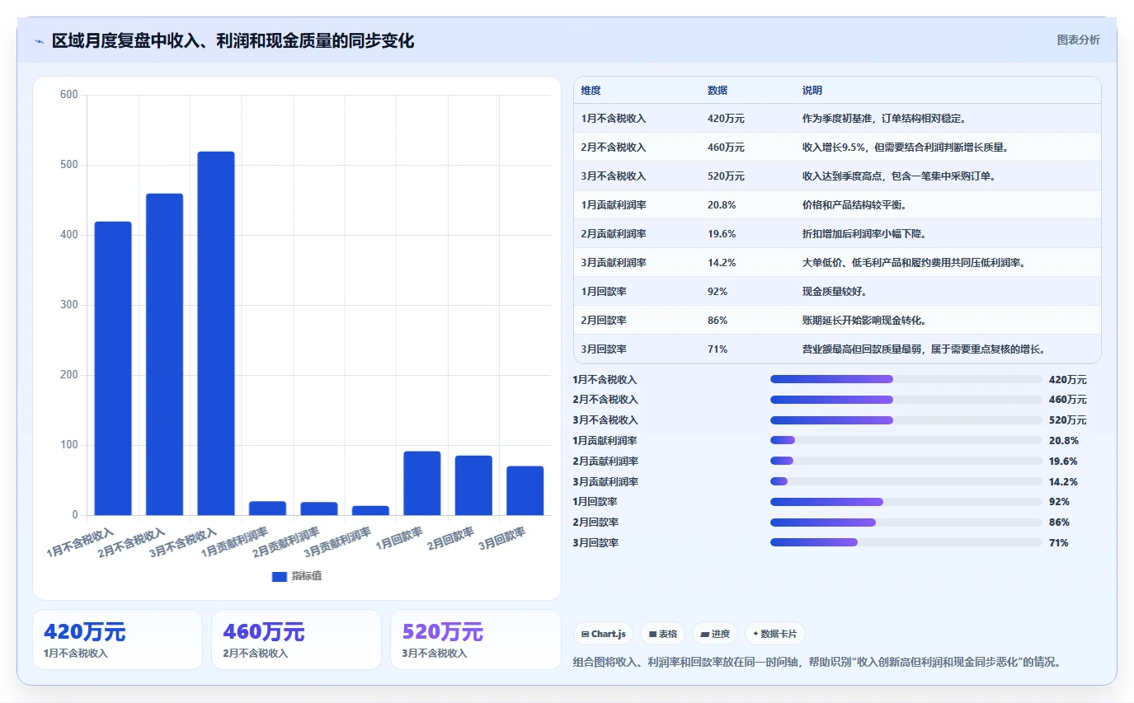Image resolution: width=1134 pixels, height=703 pixels.
Task: Click table cell 3月不含税收入
Action: [x=614, y=176]
